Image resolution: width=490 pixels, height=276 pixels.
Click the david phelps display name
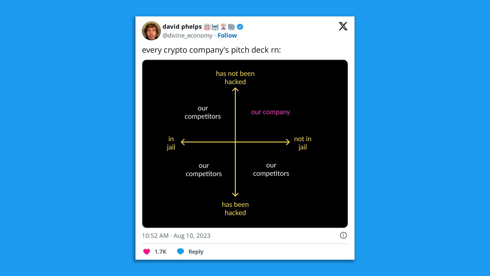click(183, 27)
